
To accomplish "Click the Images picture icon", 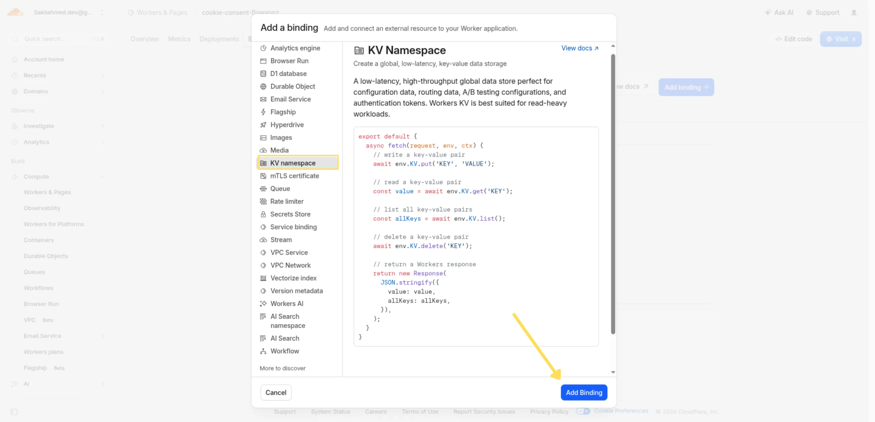I will tap(263, 138).
